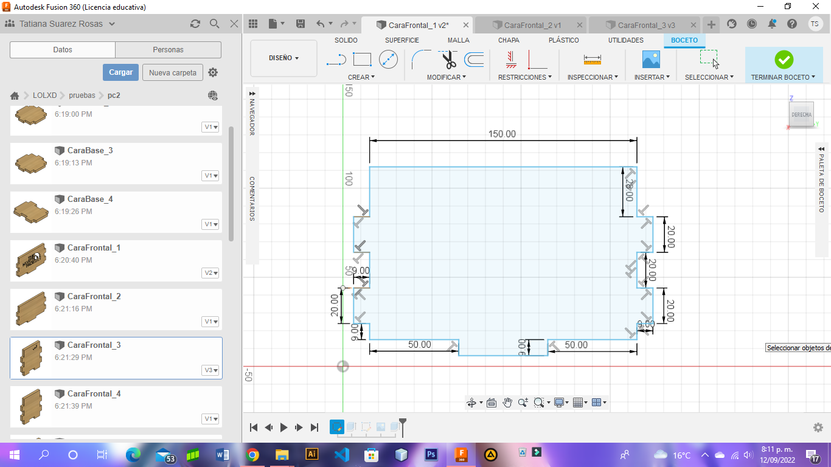The height and width of the screenshot is (467, 831).
Task: Select the Personas tab
Action: tap(169, 50)
